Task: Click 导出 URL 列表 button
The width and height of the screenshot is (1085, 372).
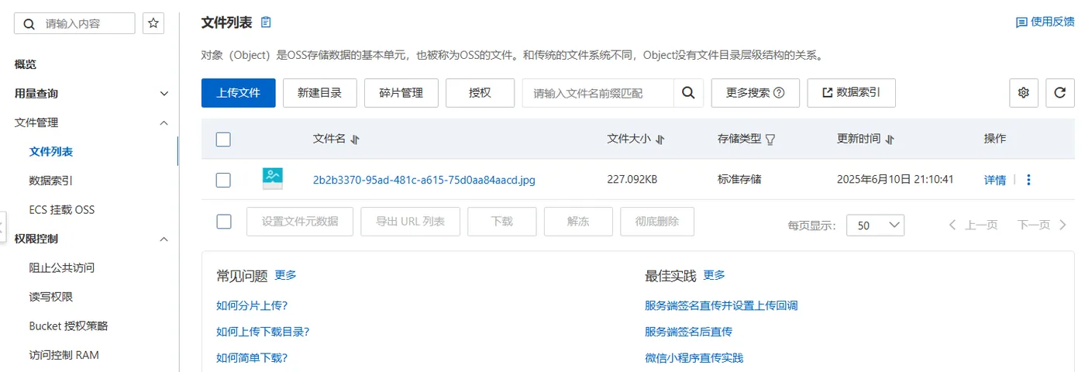Action: coord(411,222)
